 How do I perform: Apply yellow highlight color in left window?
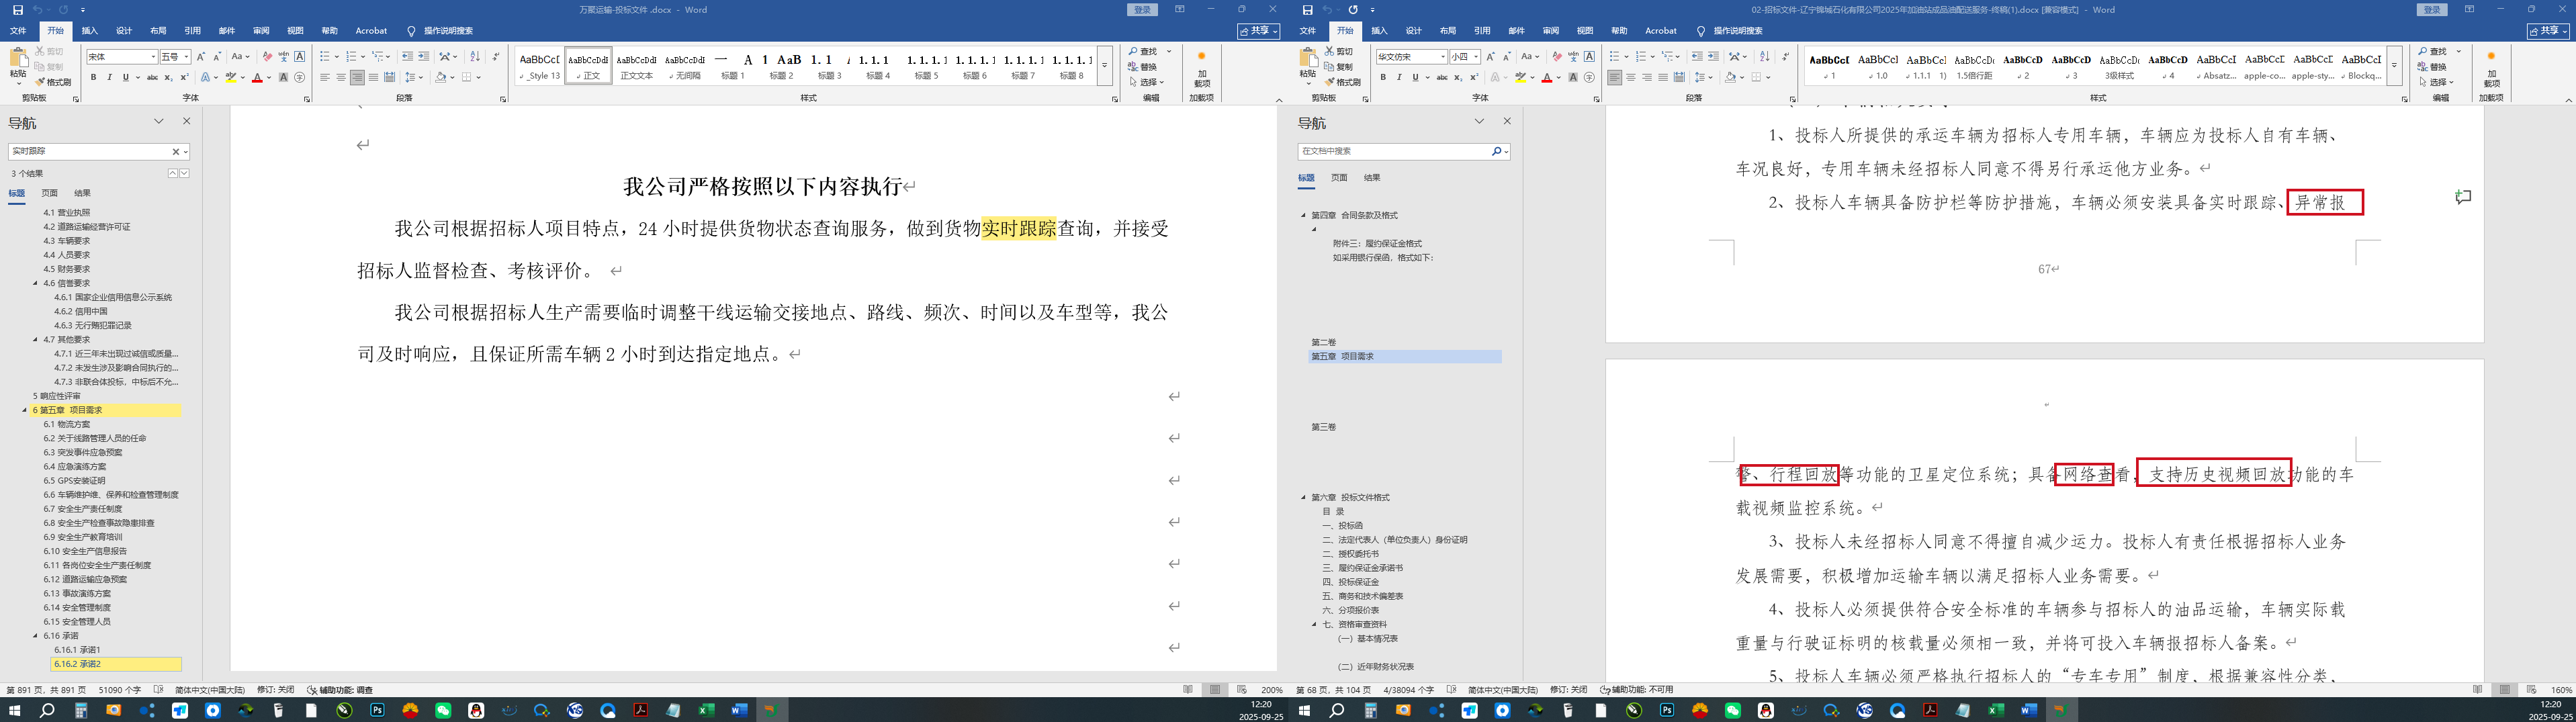(x=231, y=77)
